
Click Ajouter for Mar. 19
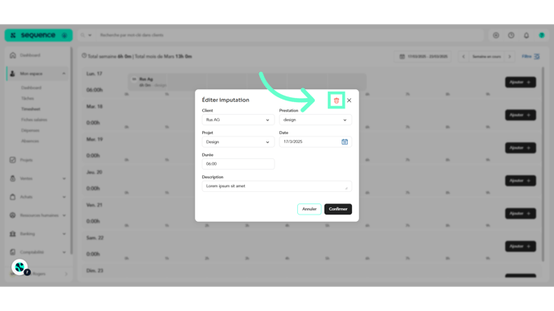(520, 148)
